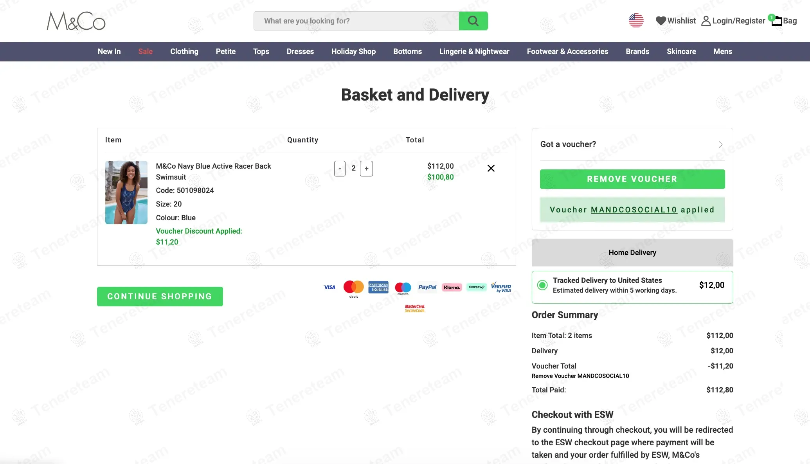Open the Footwear & Accessories menu
810x464 pixels.
(567, 51)
